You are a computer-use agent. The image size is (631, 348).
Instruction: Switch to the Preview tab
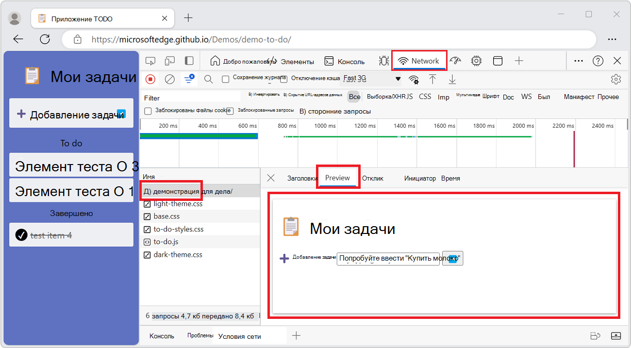tap(338, 178)
